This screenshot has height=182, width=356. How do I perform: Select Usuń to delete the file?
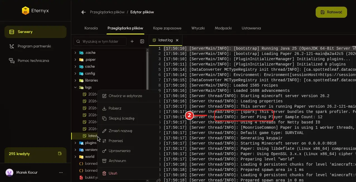pos(128,173)
